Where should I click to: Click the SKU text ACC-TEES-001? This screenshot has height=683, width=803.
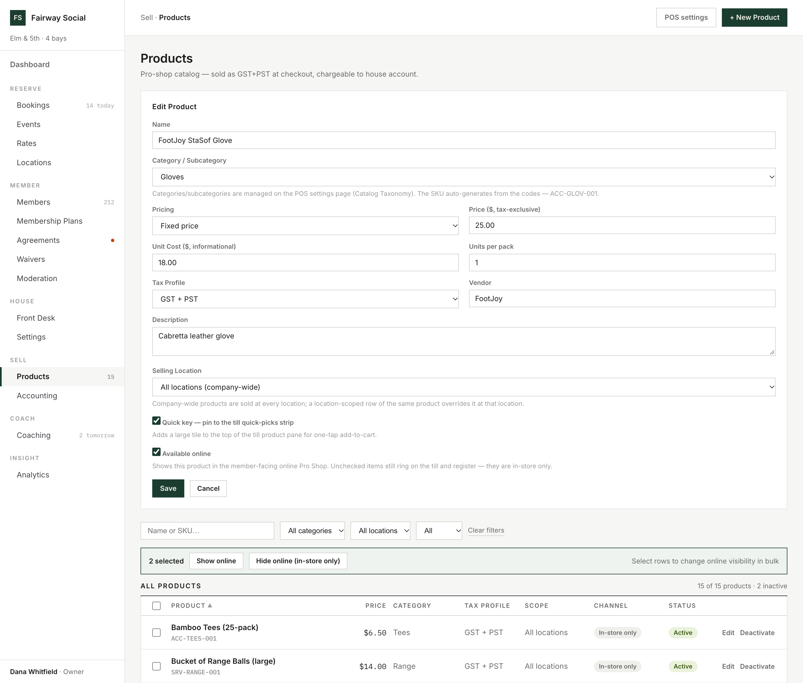pos(194,638)
